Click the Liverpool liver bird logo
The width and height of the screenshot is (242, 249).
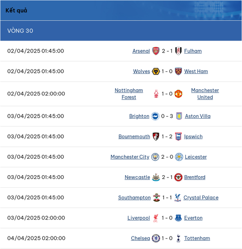point(156,218)
